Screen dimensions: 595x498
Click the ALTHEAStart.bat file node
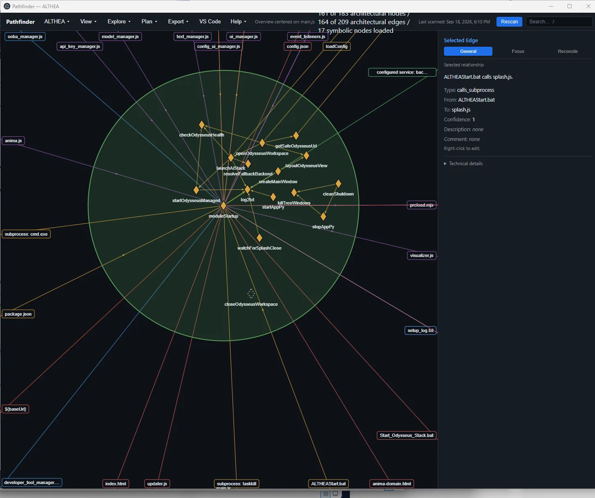tap(329, 484)
